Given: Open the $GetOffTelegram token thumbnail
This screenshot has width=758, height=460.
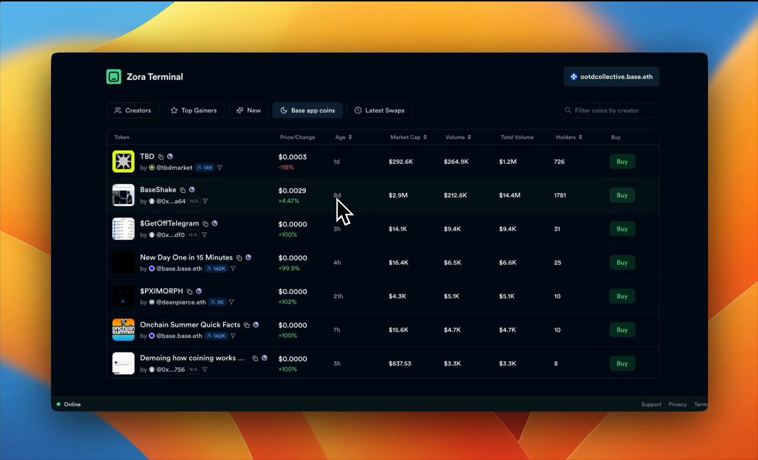Looking at the screenshot, I should point(123,229).
